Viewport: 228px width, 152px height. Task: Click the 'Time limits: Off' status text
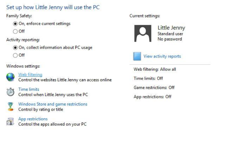[148, 78]
